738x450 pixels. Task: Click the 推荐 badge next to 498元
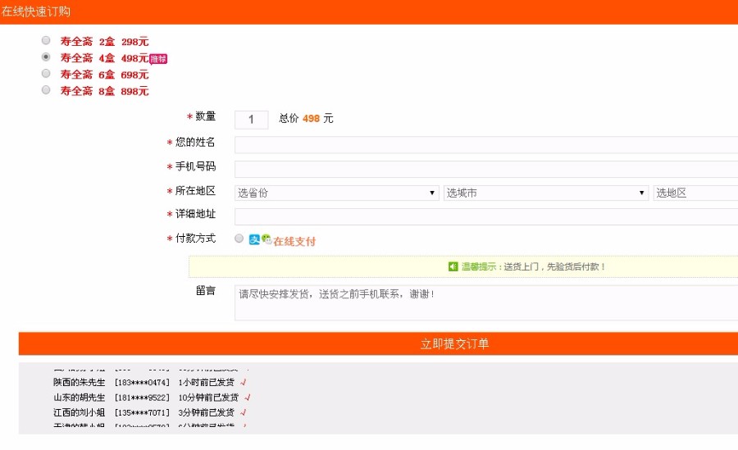pyautogui.click(x=158, y=59)
